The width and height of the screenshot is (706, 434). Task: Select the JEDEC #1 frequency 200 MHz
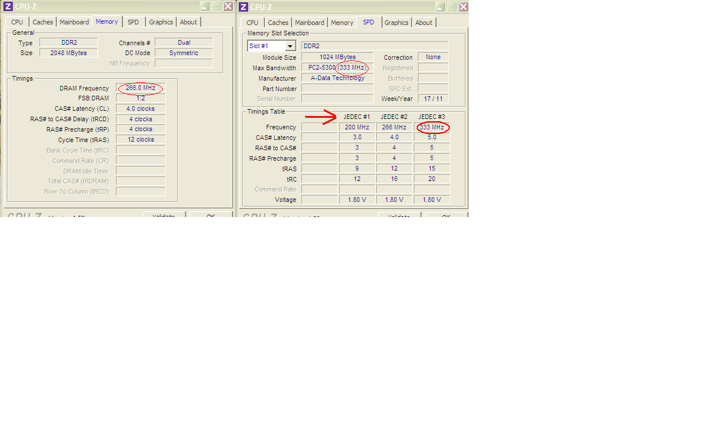[357, 127]
